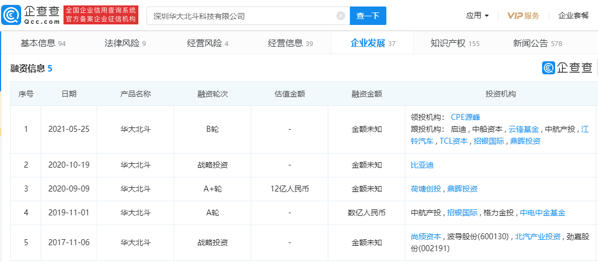This screenshot has height=262, width=598.
Task: Open 招银国际 link in A轮 row
Action: click(462, 213)
